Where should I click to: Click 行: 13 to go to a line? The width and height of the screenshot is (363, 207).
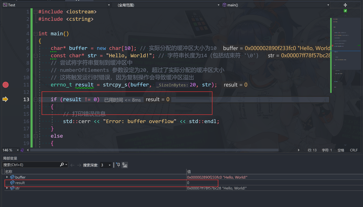pos(312,150)
